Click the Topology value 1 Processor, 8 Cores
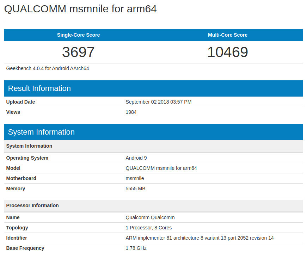 [x=149, y=228]
